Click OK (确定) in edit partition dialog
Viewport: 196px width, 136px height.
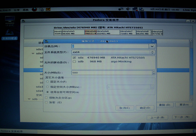point(145,108)
